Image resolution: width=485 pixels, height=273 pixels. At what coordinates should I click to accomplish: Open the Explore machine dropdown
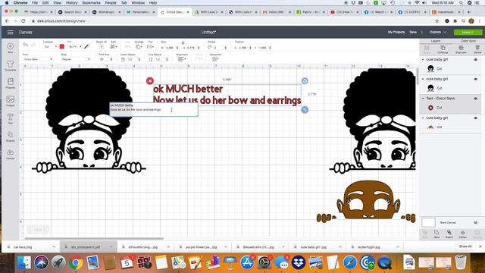[x=438, y=32]
